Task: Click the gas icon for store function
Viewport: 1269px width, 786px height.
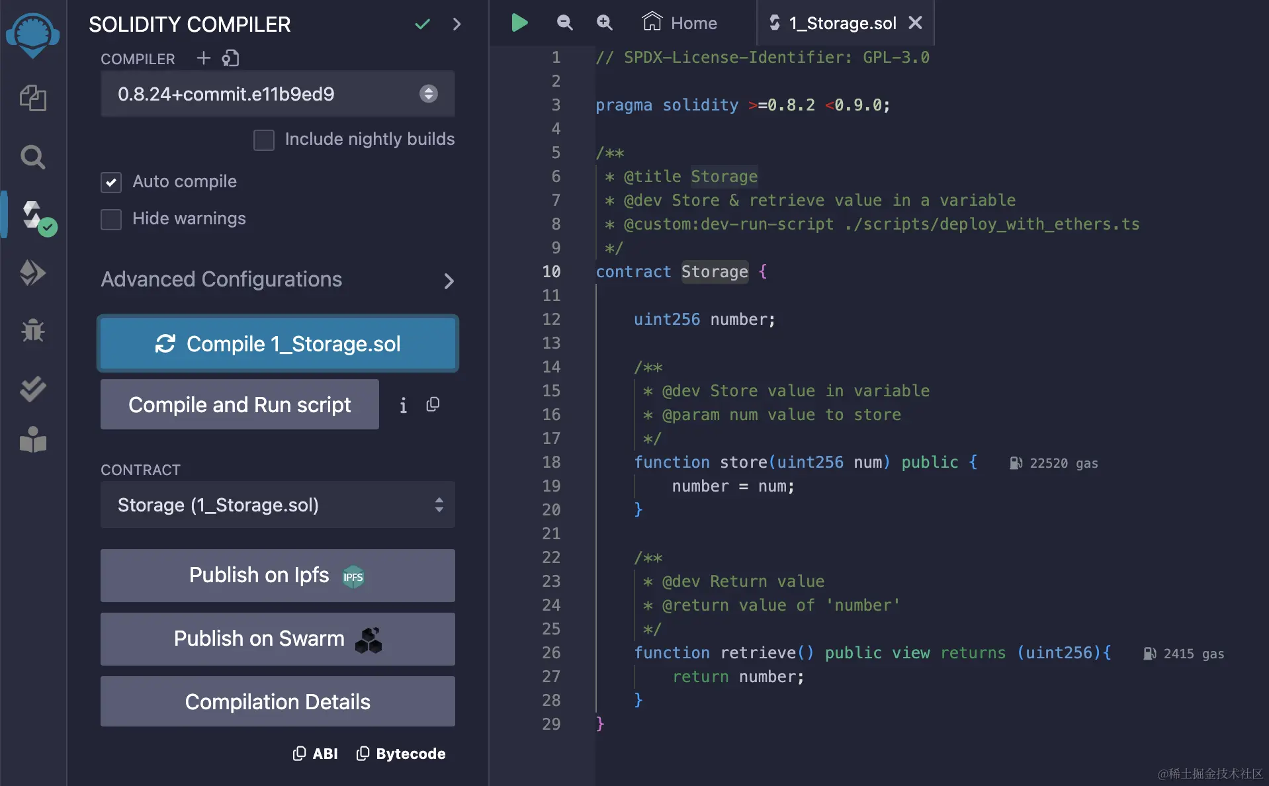Action: [x=1016, y=463]
